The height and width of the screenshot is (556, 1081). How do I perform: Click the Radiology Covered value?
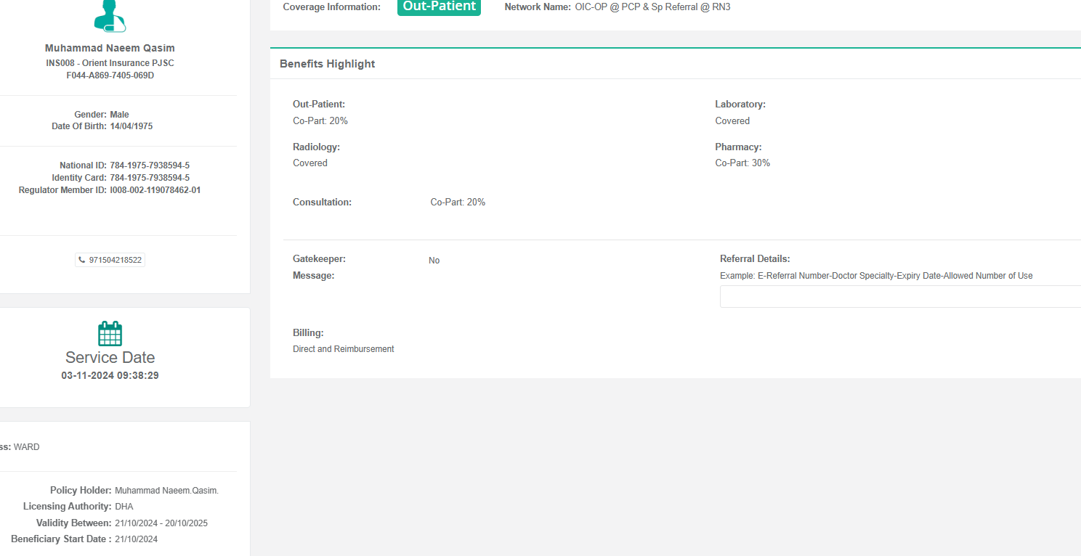point(310,163)
